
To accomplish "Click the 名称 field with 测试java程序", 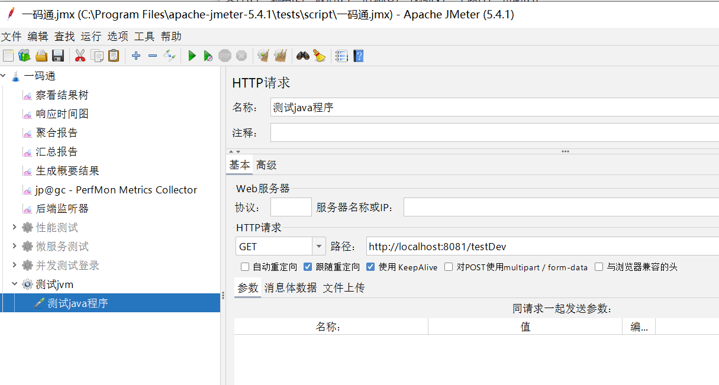I will tap(495, 108).
